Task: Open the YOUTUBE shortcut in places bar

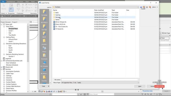Action: (44, 27)
